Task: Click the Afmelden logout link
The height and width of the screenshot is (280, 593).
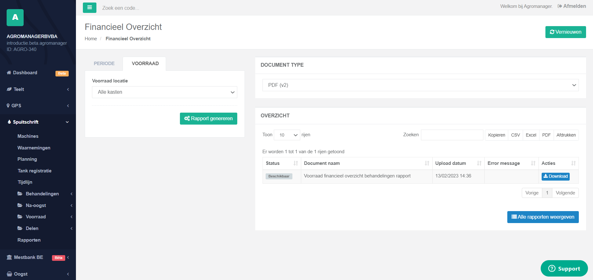Action: coord(574,6)
